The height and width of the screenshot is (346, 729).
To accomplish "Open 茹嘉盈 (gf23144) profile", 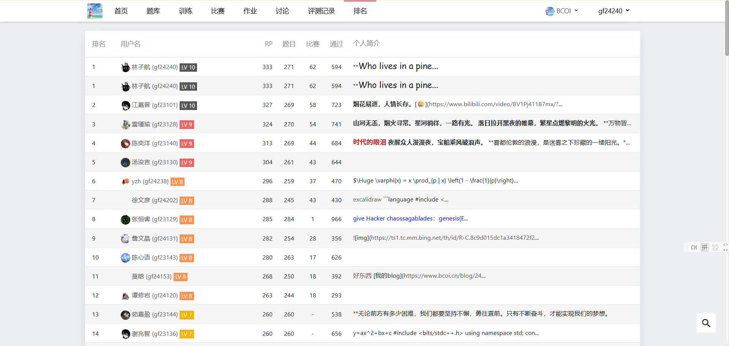I will (x=155, y=314).
